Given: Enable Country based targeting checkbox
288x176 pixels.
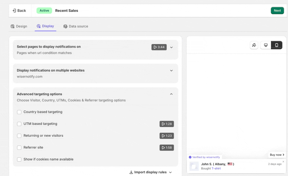Looking at the screenshot, I should coord(19,112).
